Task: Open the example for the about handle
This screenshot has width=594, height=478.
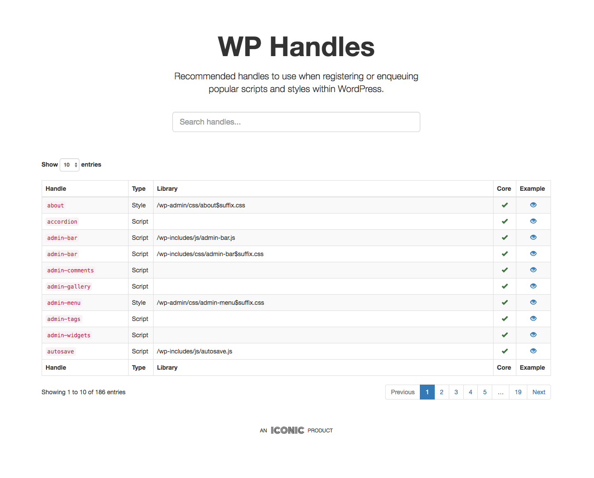Action: [533, 205]
